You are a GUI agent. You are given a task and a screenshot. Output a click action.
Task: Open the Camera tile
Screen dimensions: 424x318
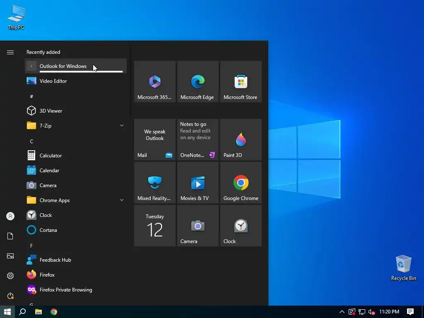coord(198,226)
